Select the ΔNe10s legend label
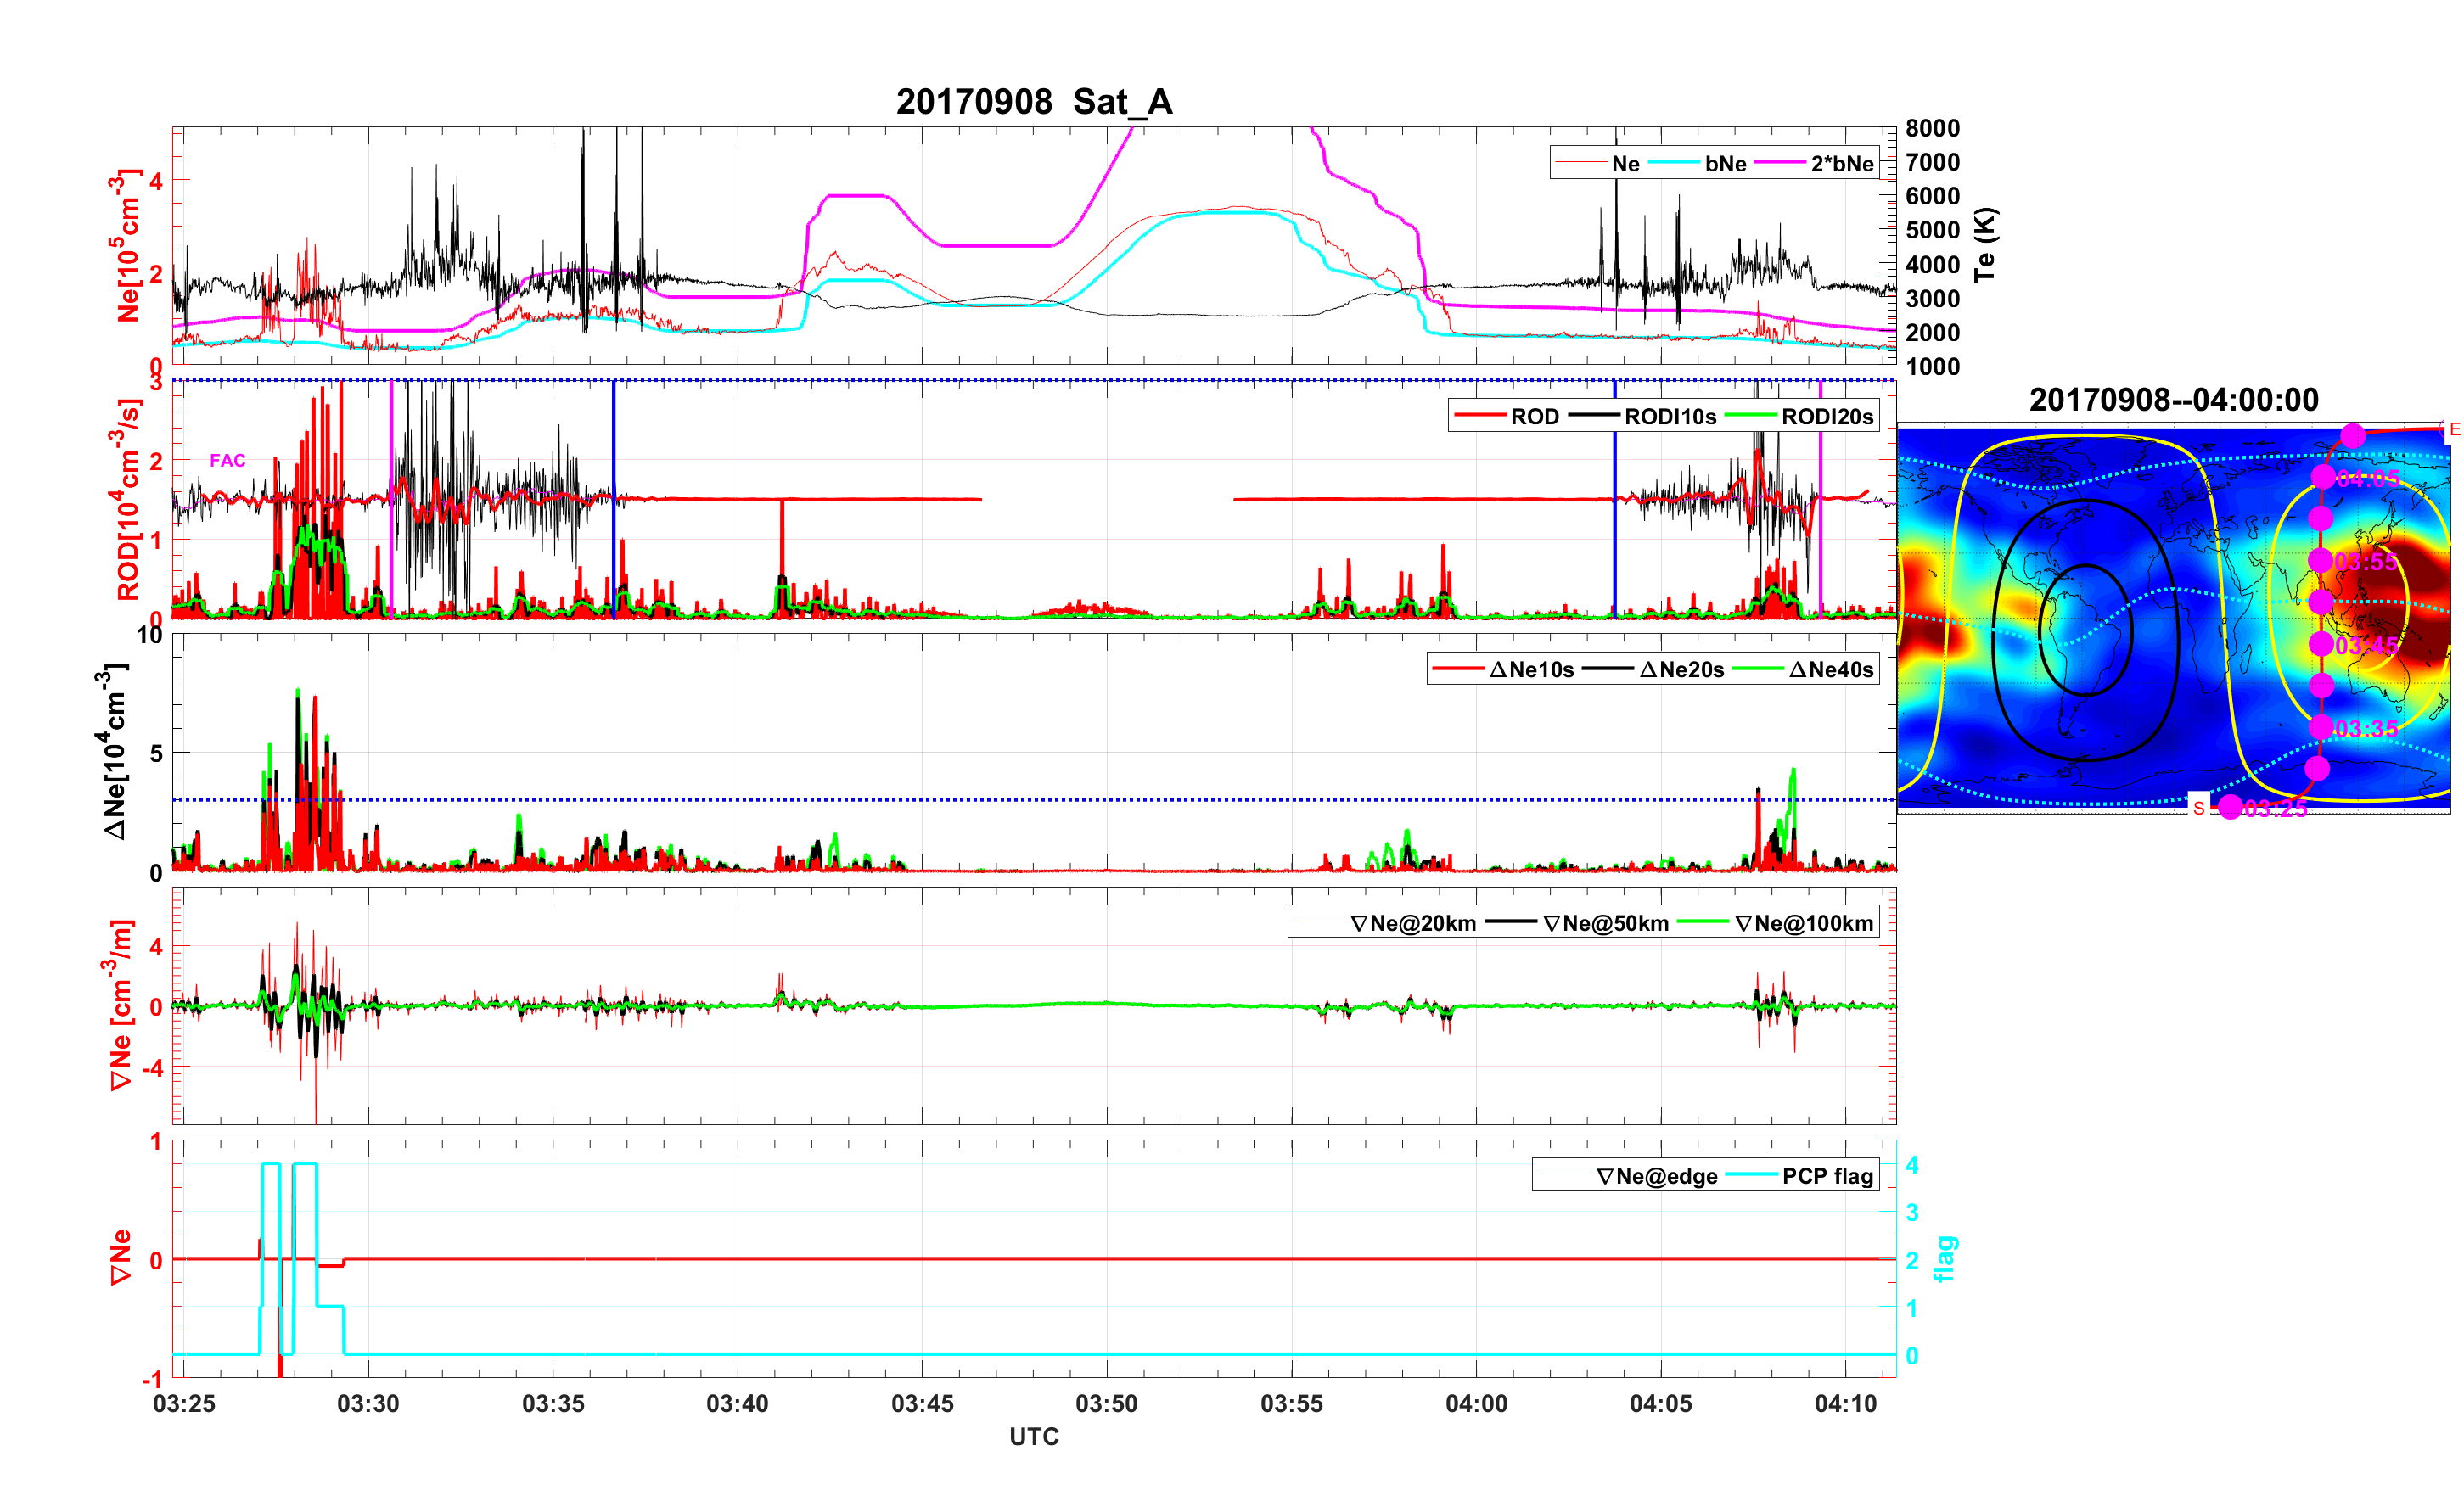Viewport: 2464px width, 1490px height. pos(1531,670)
